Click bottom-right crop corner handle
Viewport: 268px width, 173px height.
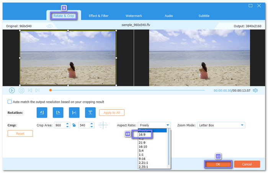[x=116, y=85]
